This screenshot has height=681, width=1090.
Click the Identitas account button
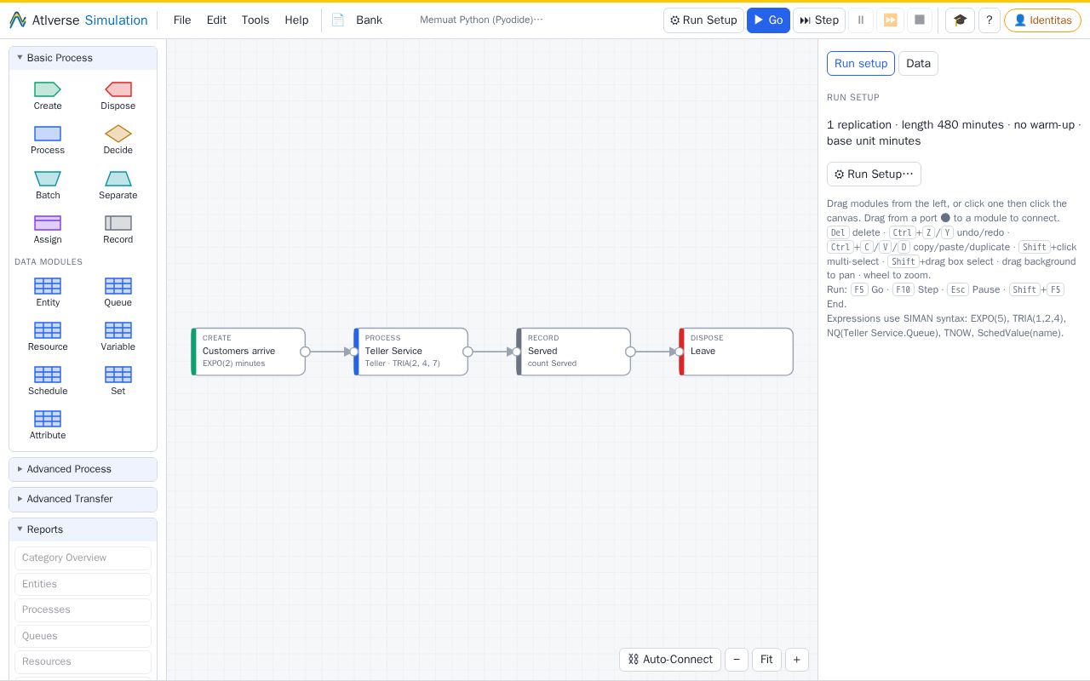point(1042,20)
